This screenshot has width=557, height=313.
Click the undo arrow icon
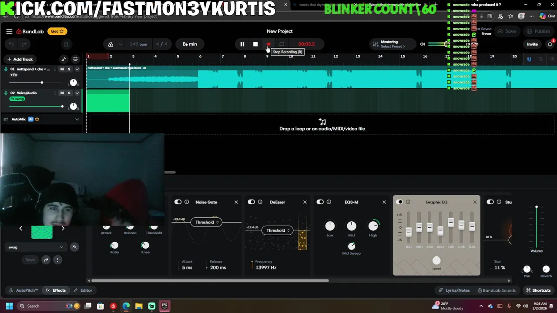11,44
